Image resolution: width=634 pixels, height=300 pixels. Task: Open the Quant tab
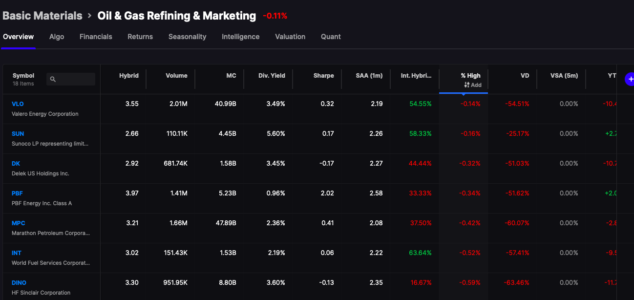click(331, 37)
